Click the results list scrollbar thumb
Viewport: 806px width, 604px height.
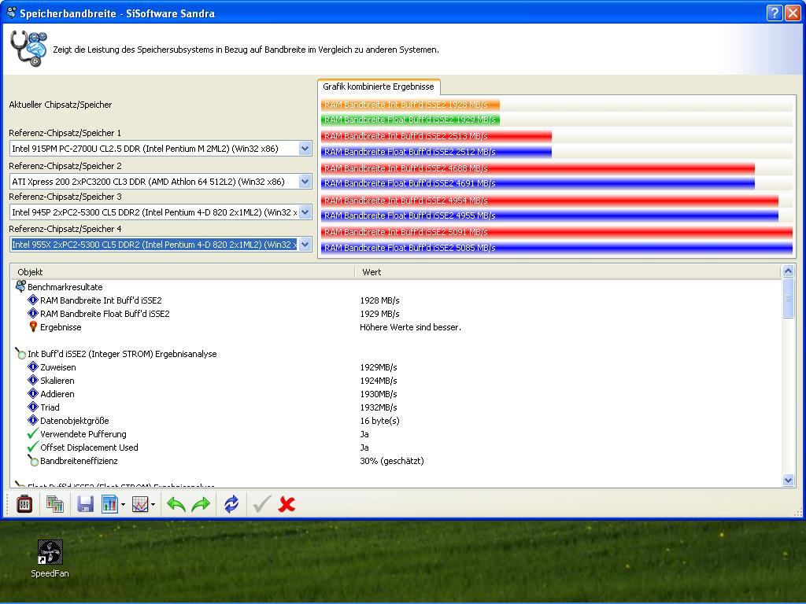(x=788, y=298)
